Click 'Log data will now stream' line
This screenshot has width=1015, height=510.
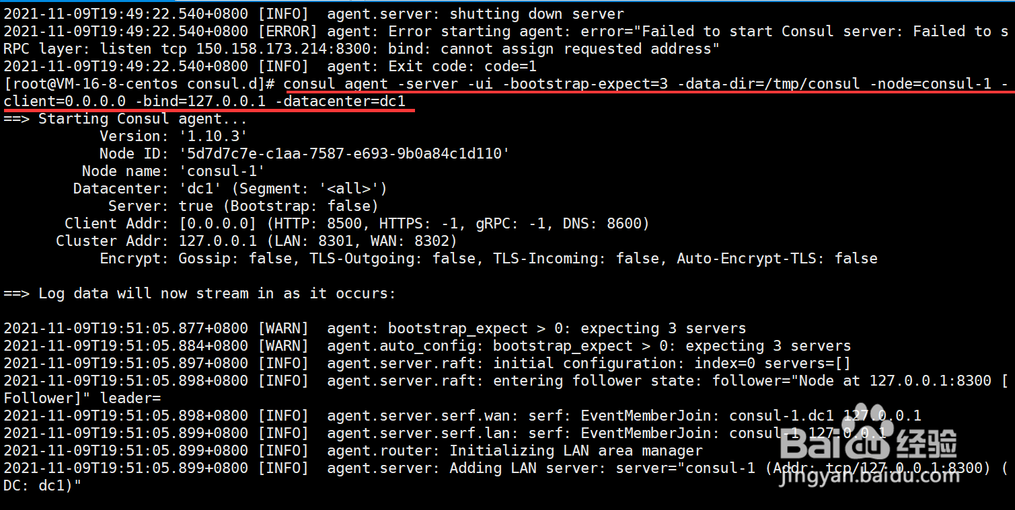point(200,294)
